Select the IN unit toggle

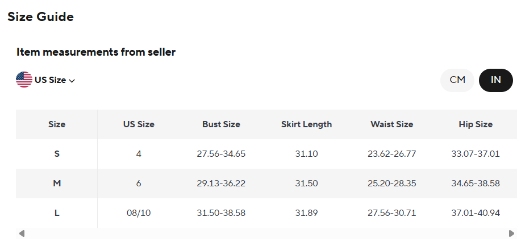click(x=496, y=80)
